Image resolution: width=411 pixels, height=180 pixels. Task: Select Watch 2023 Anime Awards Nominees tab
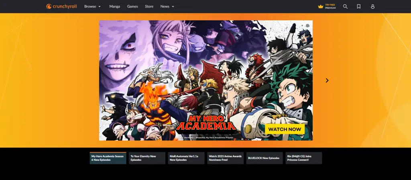pyautogui.click(x=225, y=158)
